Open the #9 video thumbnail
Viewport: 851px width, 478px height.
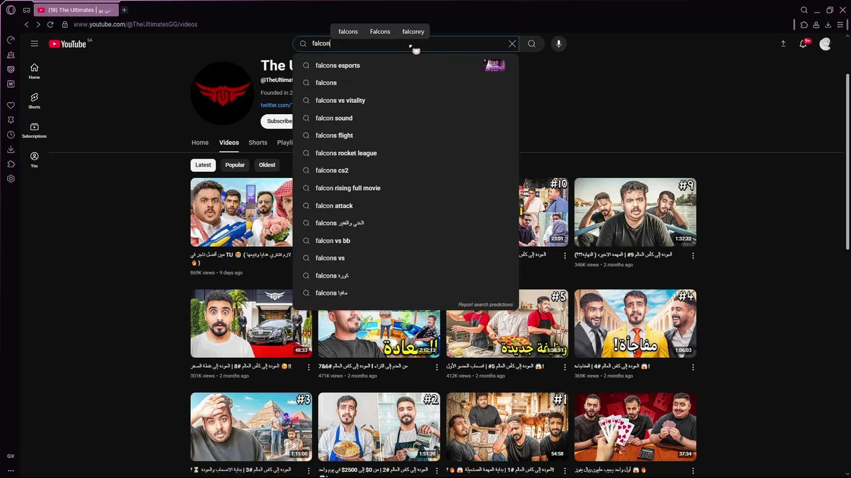635,212
